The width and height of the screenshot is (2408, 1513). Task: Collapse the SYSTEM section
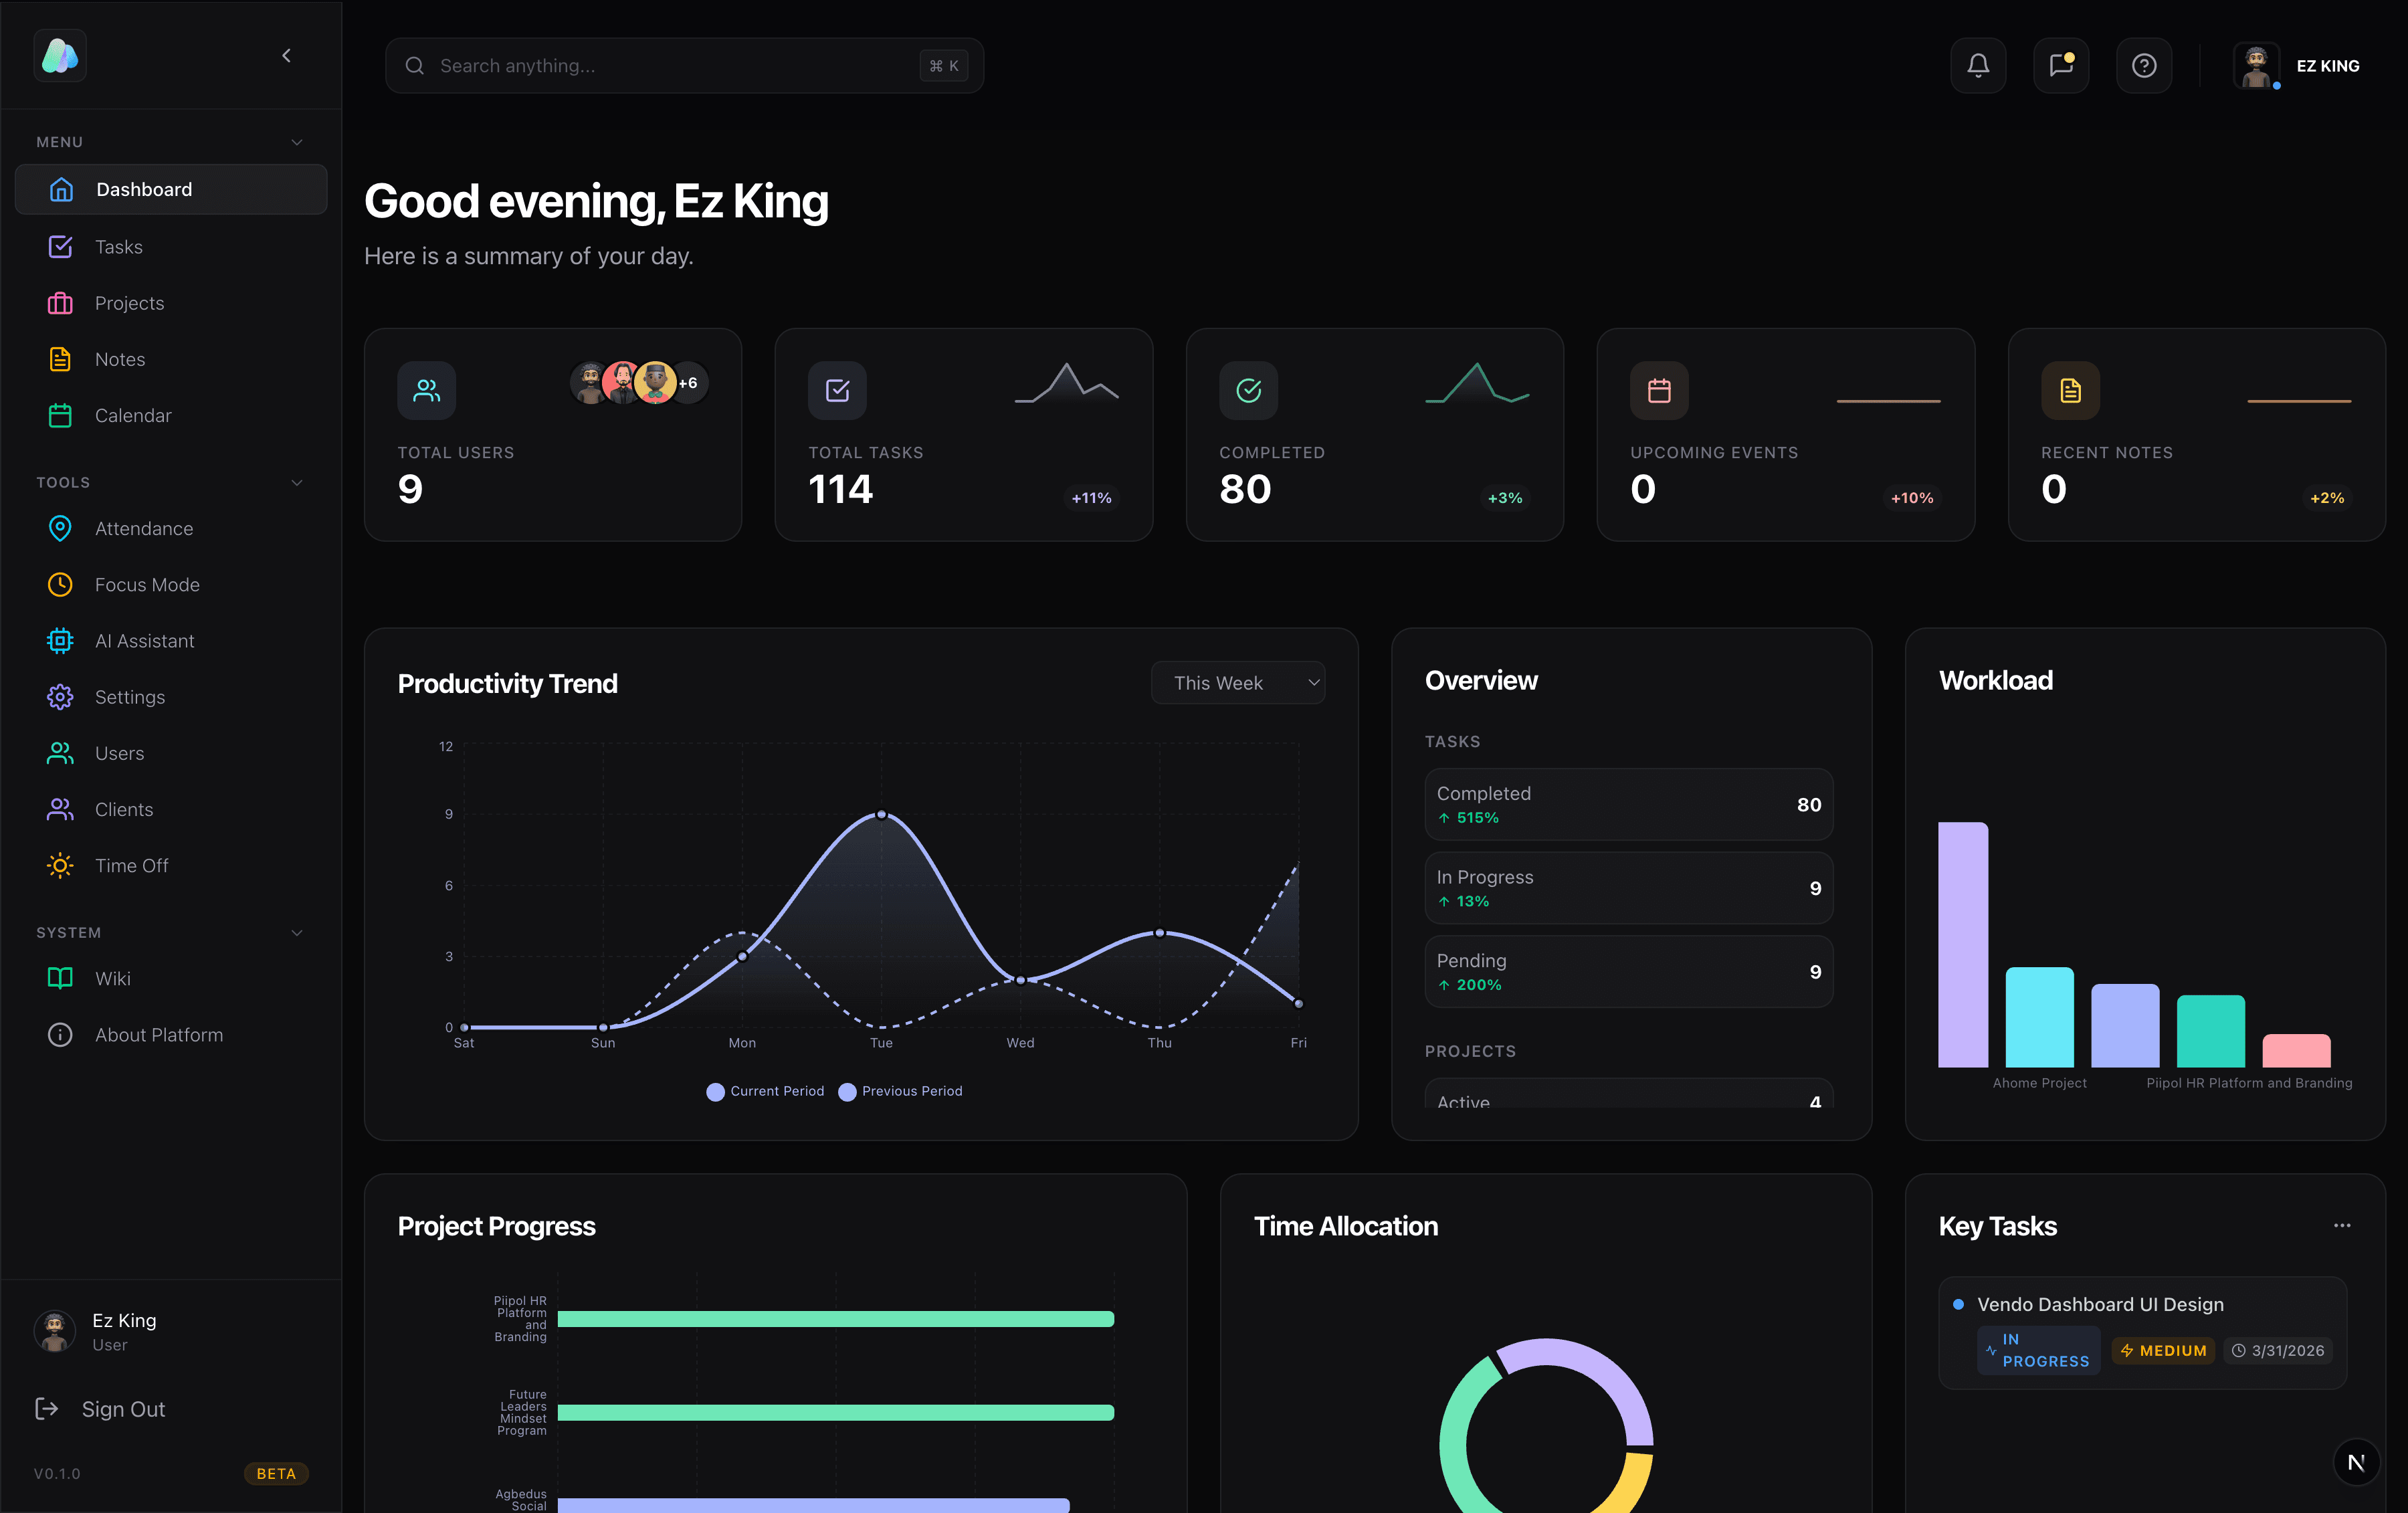297,932
